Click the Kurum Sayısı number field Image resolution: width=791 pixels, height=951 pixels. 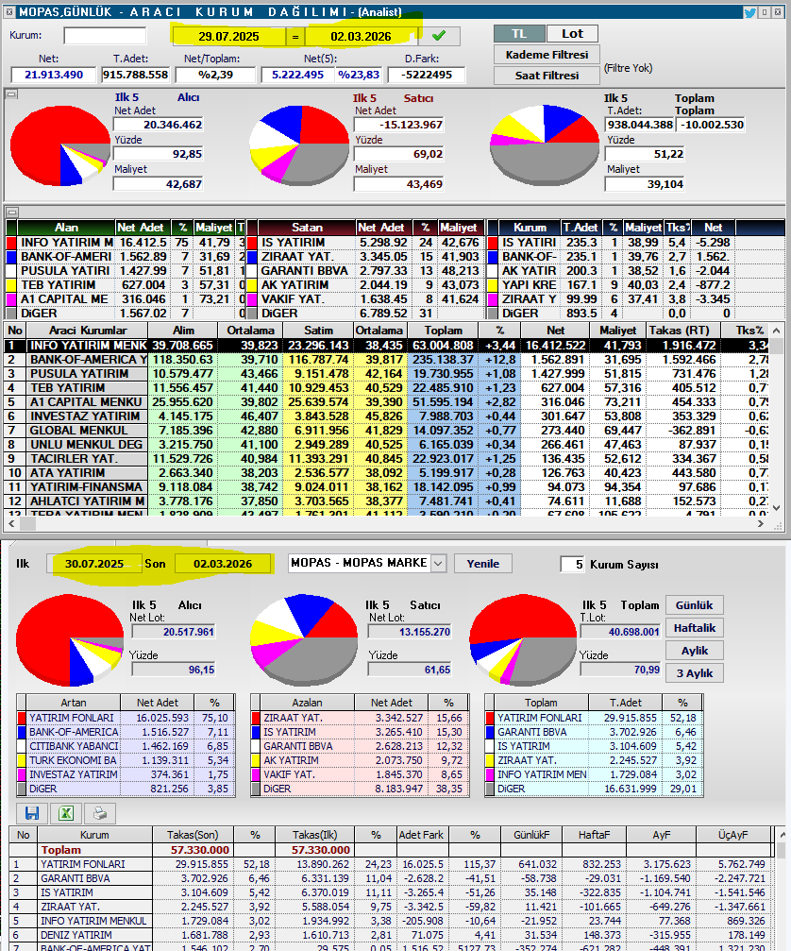(573, 564)
